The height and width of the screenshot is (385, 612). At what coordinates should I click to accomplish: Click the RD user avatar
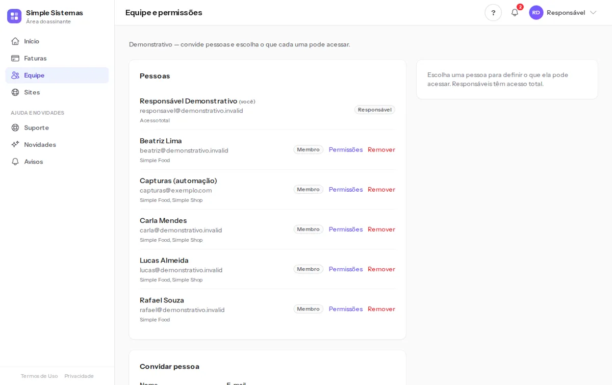(x=536, y=13)
